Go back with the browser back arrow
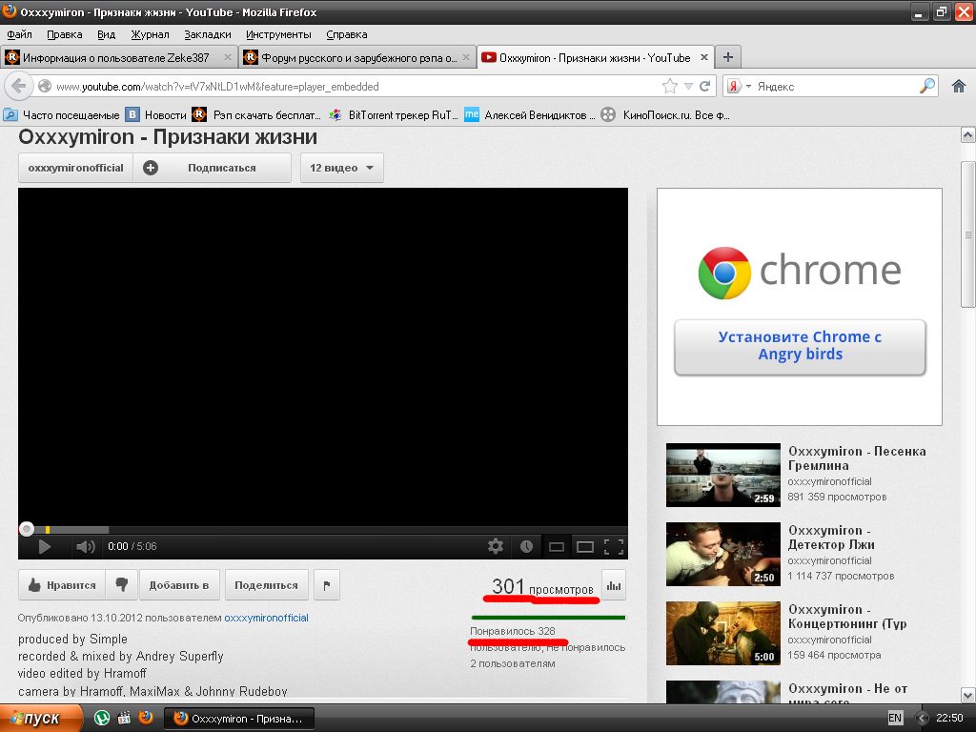976x732 pixels. 19,86
